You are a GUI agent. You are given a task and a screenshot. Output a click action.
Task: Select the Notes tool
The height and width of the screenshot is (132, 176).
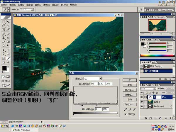click(x=4, y=58)
